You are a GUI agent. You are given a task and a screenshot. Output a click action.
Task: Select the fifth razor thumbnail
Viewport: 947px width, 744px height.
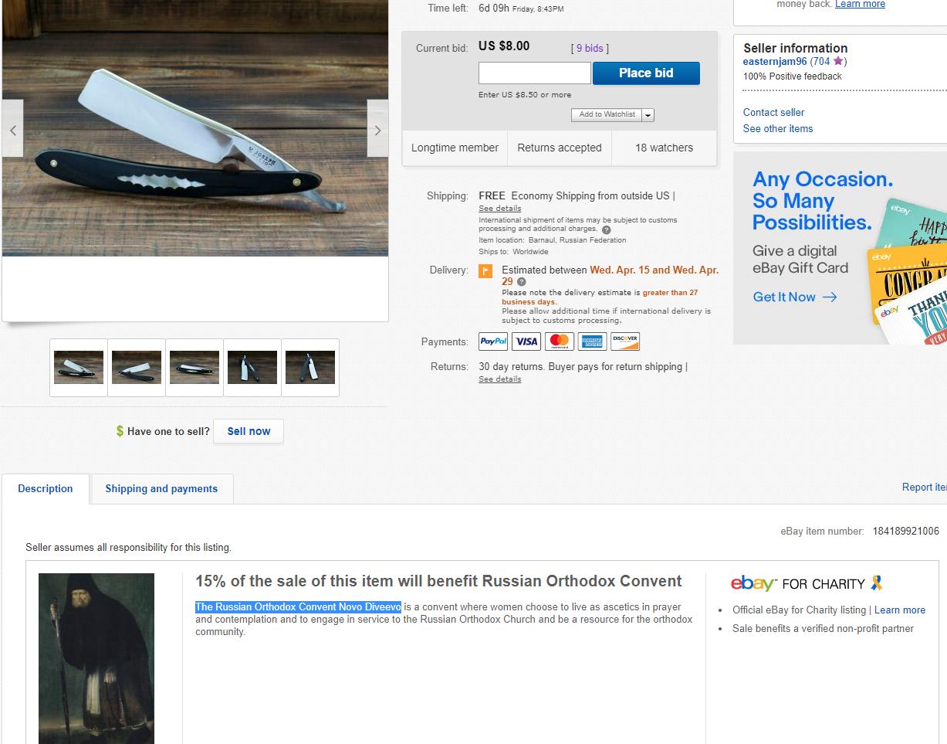[310, 368]
